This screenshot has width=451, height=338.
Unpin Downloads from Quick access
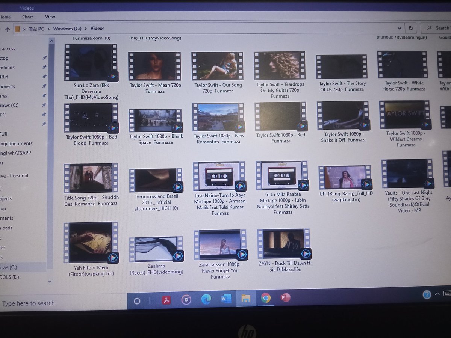click(x=45, y=68)
